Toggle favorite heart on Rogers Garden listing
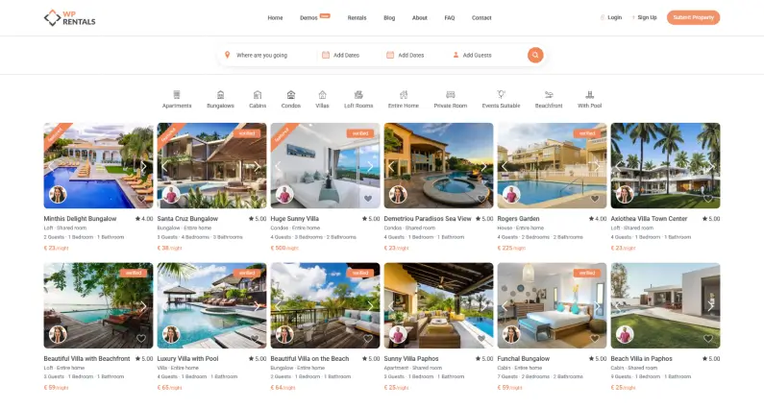The height and width of the screenshot is (408, 764). (595, 198)
